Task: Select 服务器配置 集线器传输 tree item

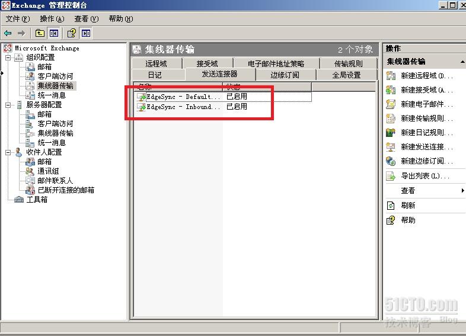Action: 55,133
